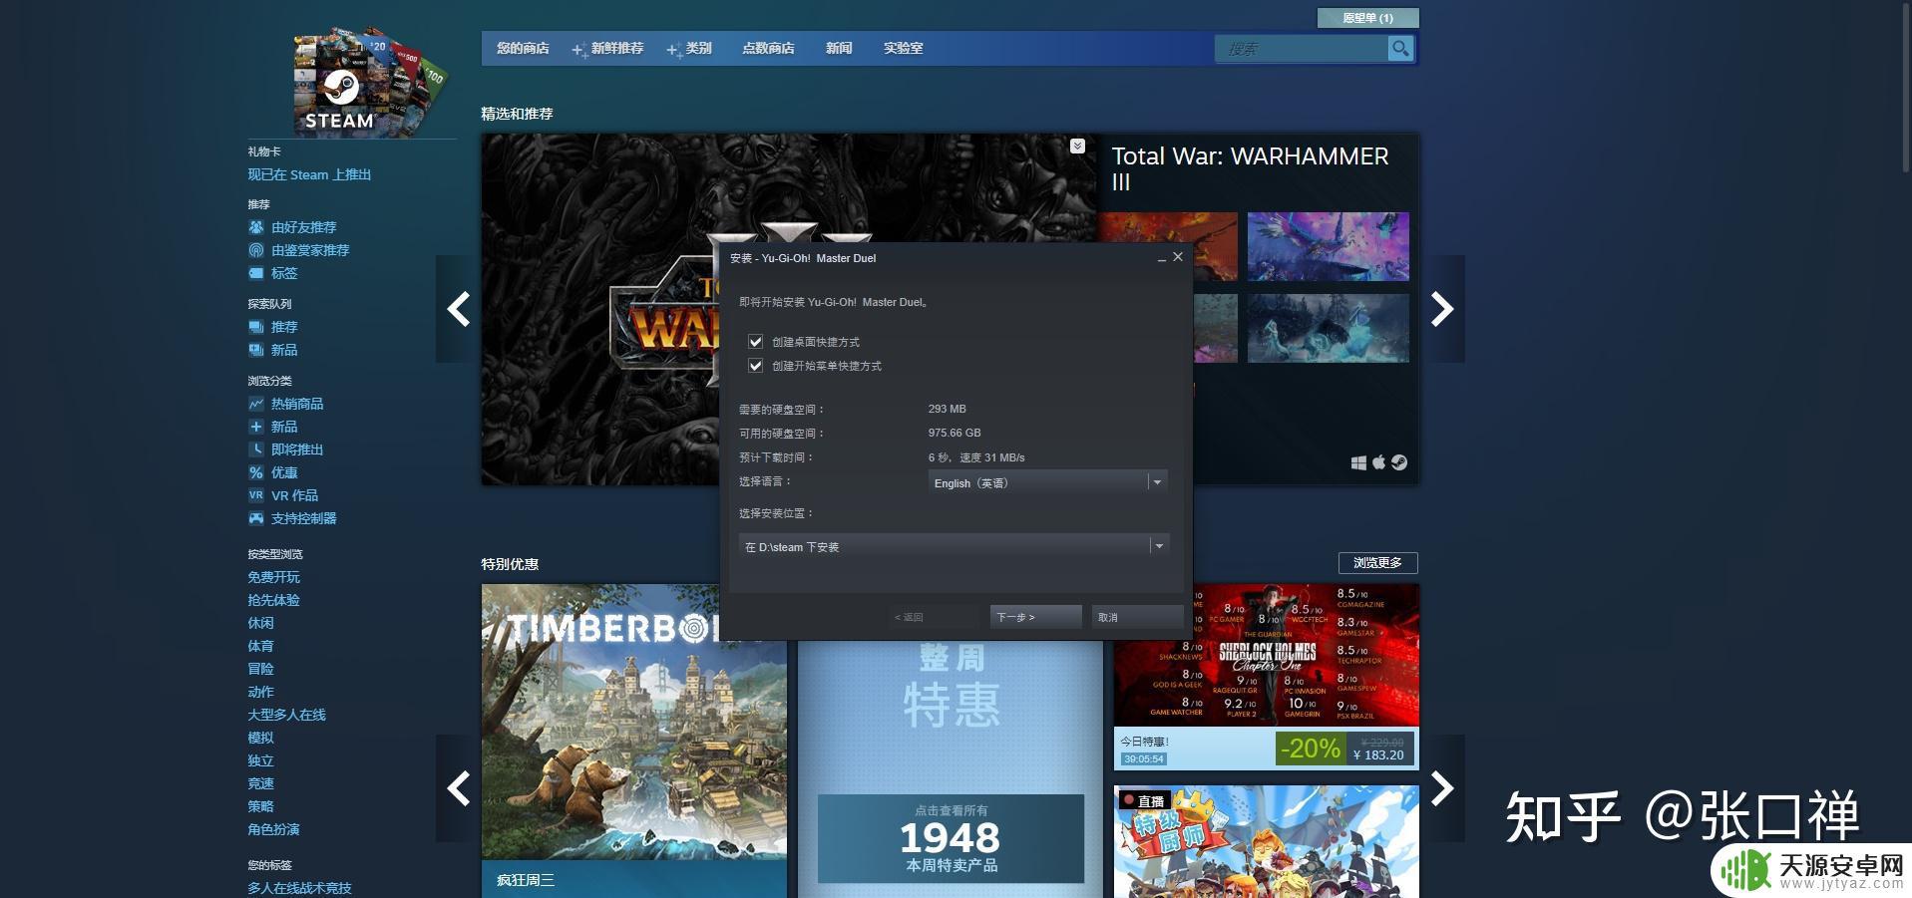Screen dimensions: 1912x898
Task: Open the Warhammer blue dragon screenshot thumbnail
Action: point(1328,246)
